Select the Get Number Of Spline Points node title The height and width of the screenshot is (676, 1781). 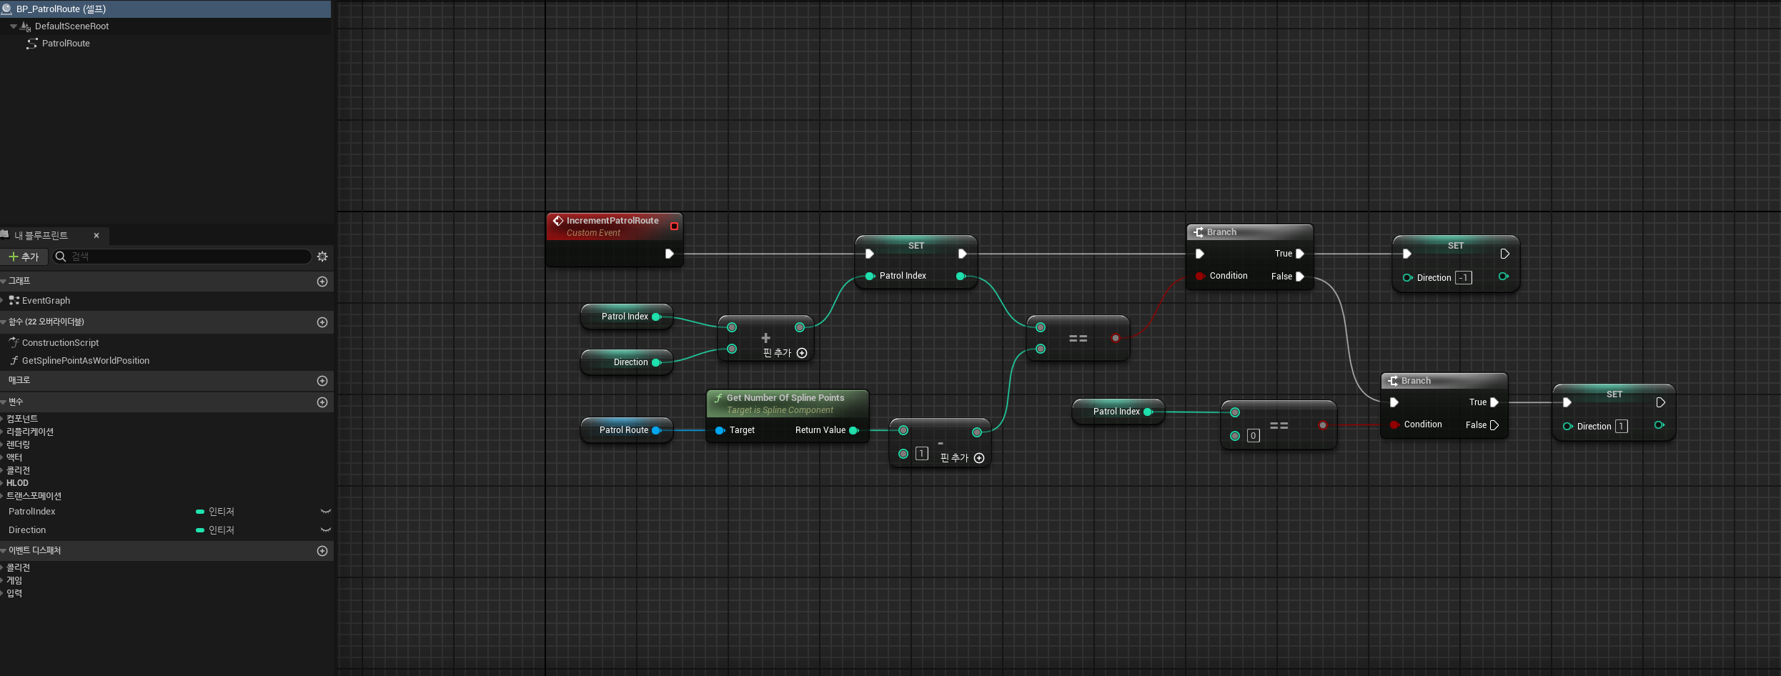[785, 398]
